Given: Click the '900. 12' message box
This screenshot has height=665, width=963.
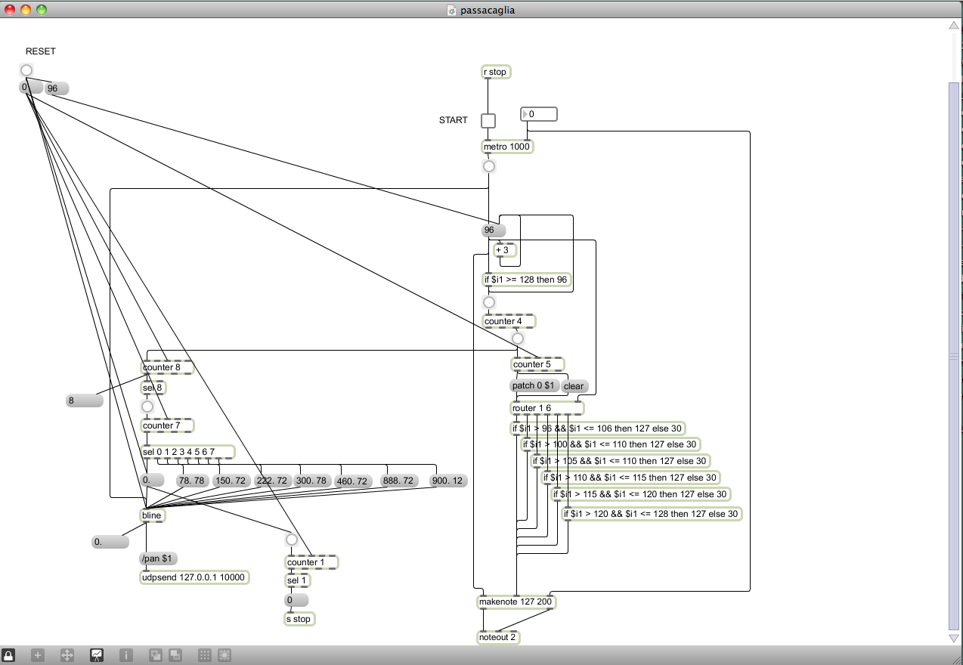Looking at the screenshot, I should 448,481.
